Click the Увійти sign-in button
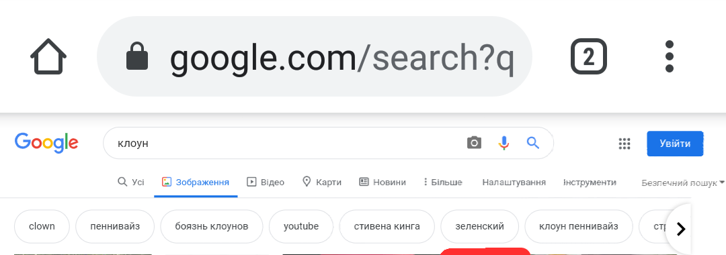726x255 pixels. tap(675, 144)
